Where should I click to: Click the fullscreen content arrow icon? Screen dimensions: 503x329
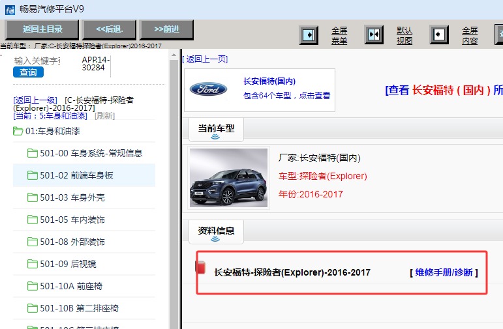(x=439, y=35)
